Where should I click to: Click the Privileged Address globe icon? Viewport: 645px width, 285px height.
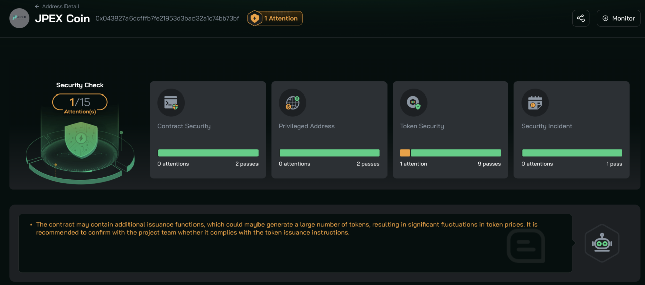tap(292, 103)
